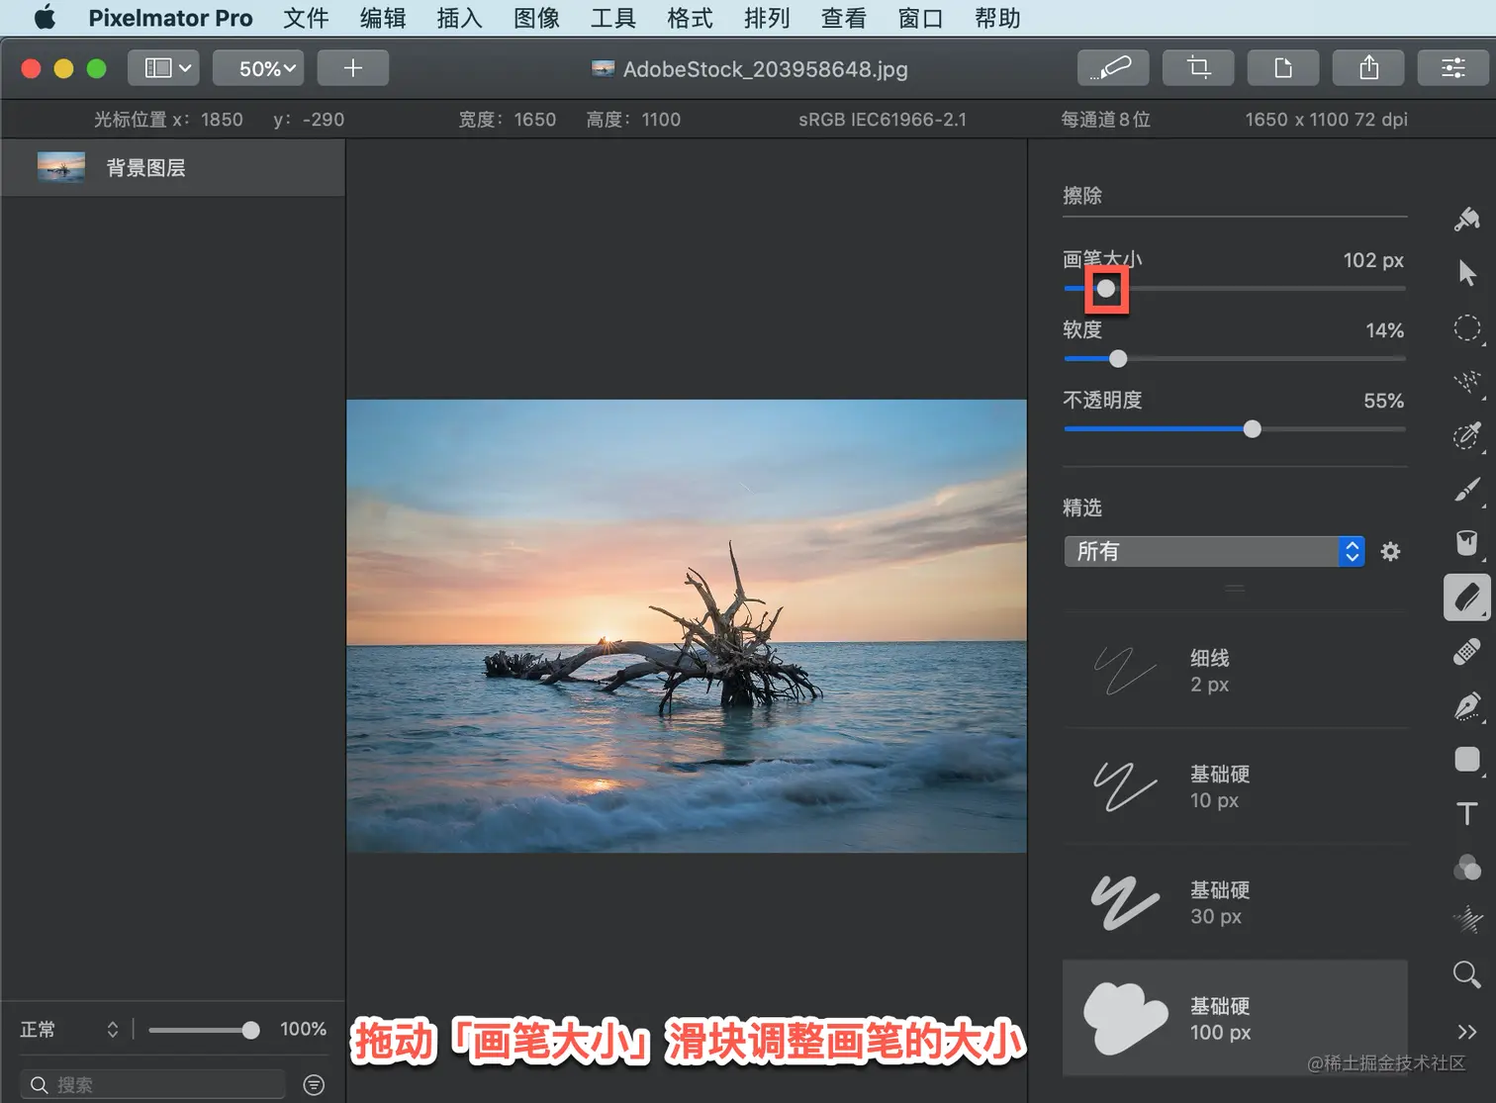Select the Color Selection eyedropper tool
Image resolution: width=1496 pixels, height=1103 pixels.
(1466, 436)
